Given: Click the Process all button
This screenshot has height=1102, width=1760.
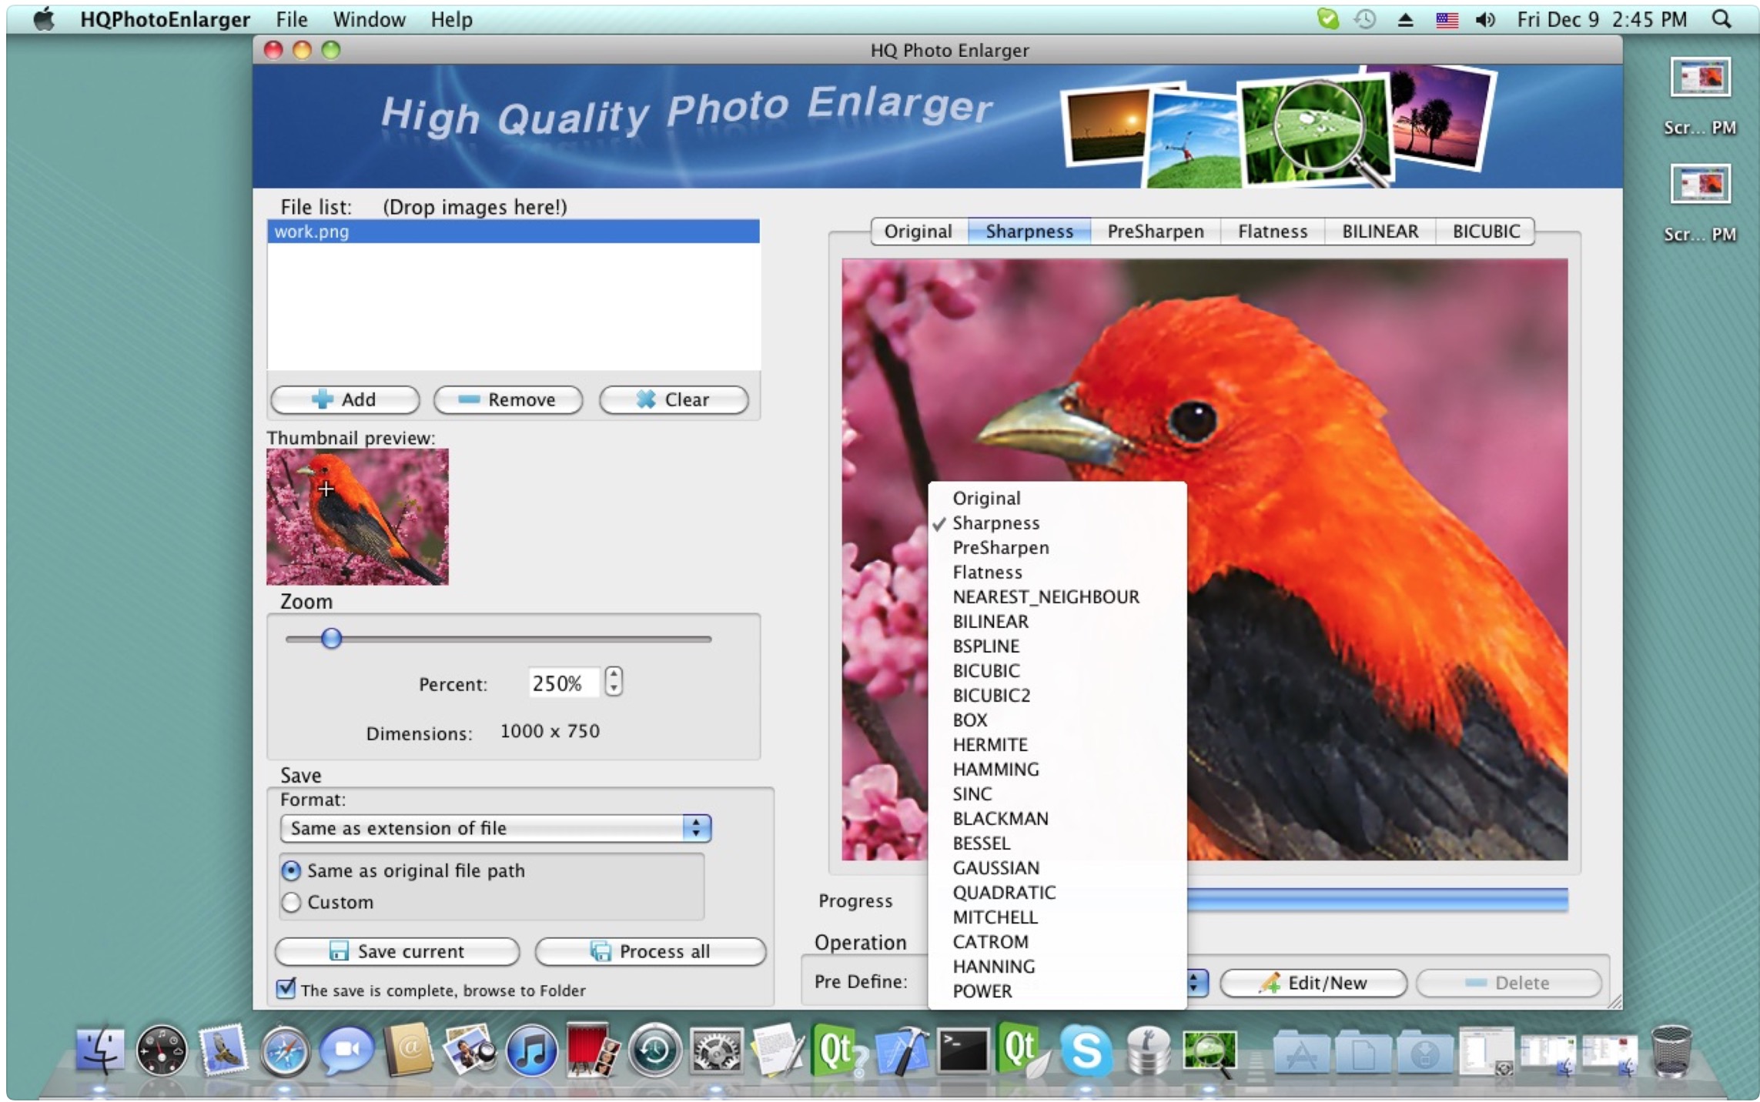Looking at the screenshot, I should [x=651, y=952].
